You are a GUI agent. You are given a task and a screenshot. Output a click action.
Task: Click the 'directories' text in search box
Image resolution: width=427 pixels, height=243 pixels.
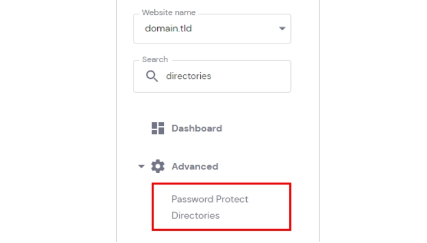coord(189,77)
